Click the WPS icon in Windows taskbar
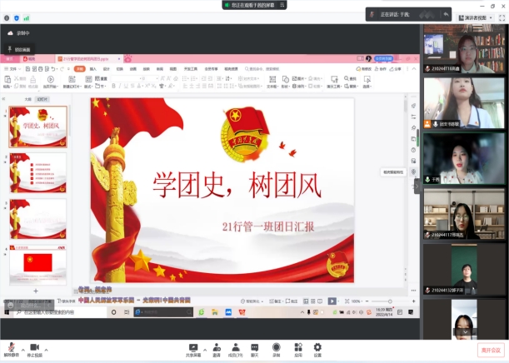Viewport: 509px width, 363px height. [242, 312]
